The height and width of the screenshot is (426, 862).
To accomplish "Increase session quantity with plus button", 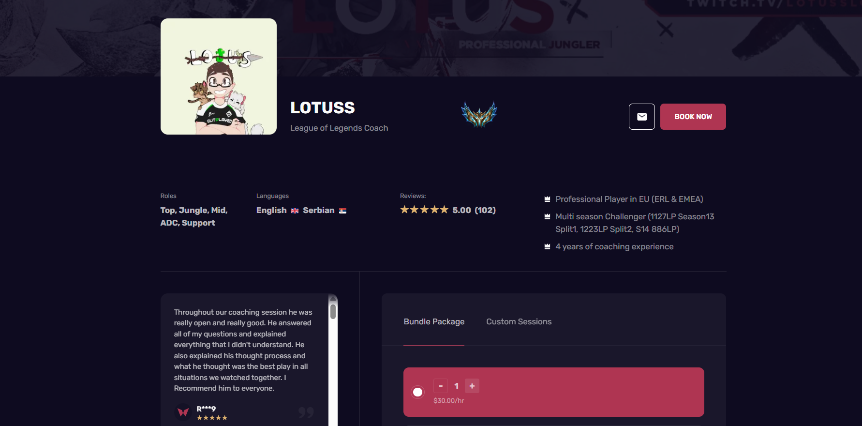I will (x=472, y=386).
